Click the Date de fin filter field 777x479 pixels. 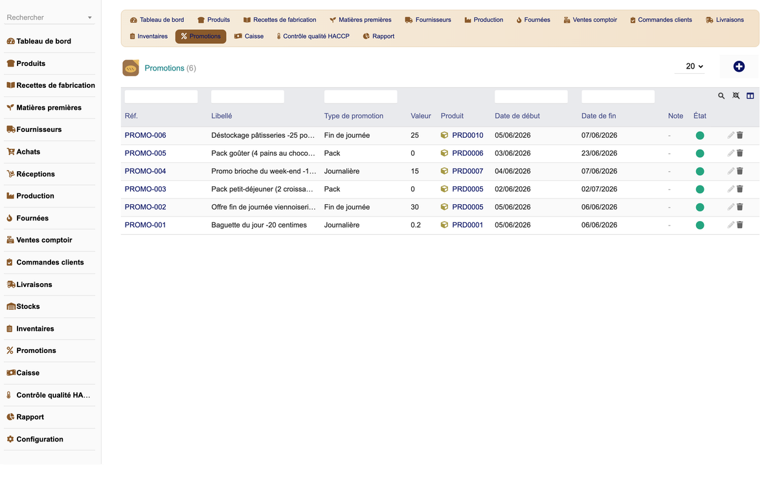coord(618,96)
